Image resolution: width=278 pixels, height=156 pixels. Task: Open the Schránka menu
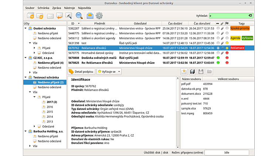pos(43,7)
